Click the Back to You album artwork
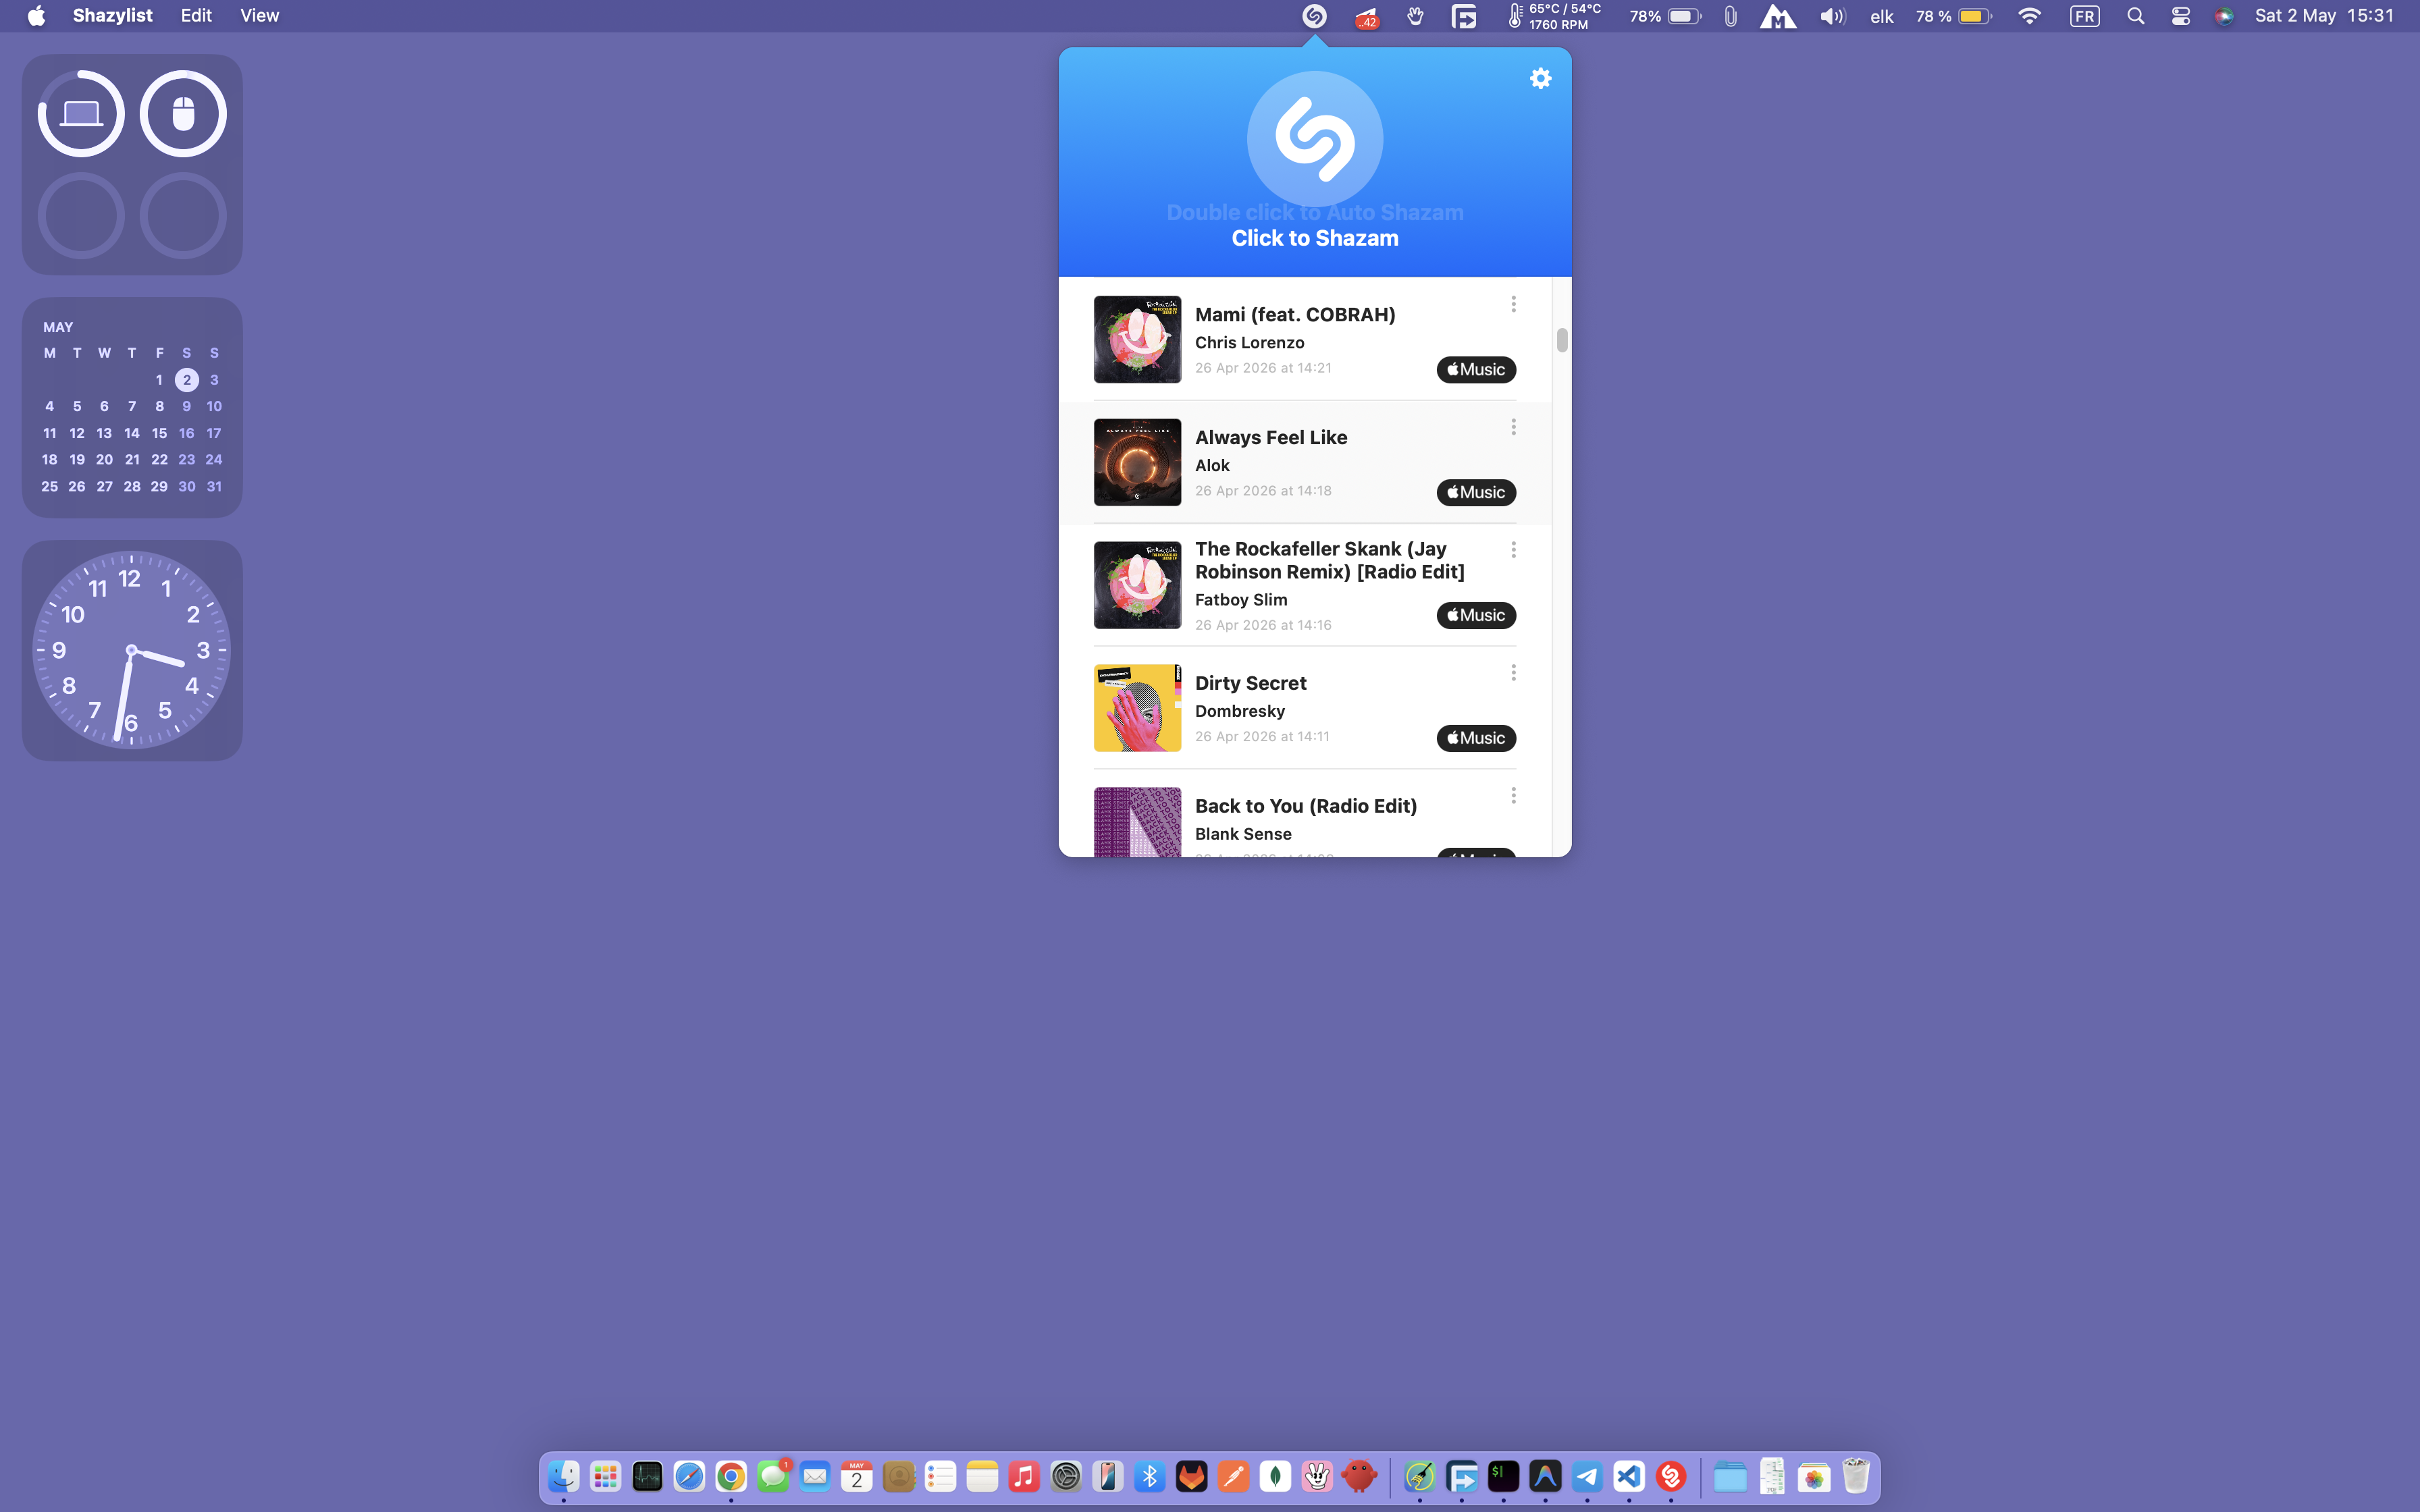The width and height of the screenshot is (2420, 1512). click(1137, 822)
